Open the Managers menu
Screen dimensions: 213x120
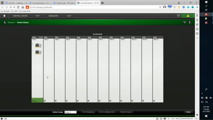pos(53,16)
